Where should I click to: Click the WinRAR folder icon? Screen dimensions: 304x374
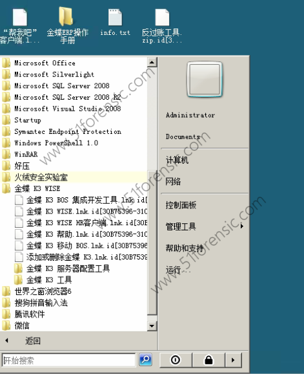point(6,155)
